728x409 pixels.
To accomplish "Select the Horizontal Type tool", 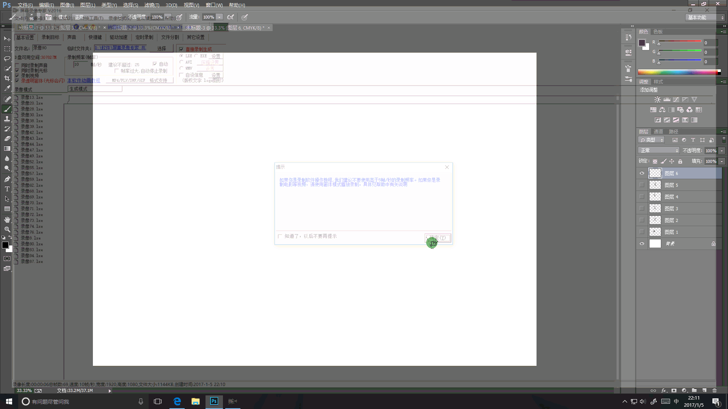I will pyautogui.click(x=7, y=189).
